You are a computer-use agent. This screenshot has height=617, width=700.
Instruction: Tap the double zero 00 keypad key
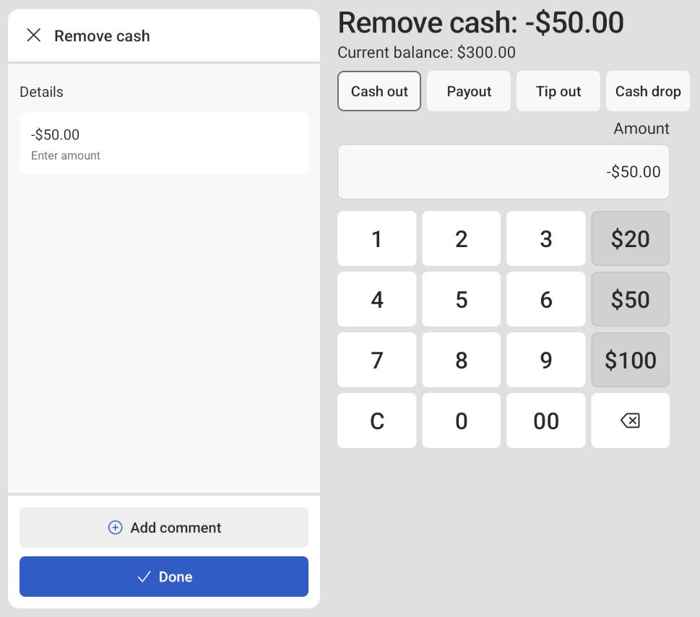click(x=545, y=421)
